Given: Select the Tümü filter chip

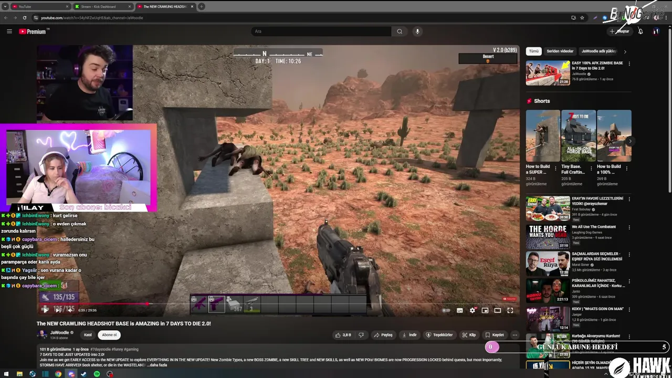Looking at the screenshot, I should click(x=534, y=51).
